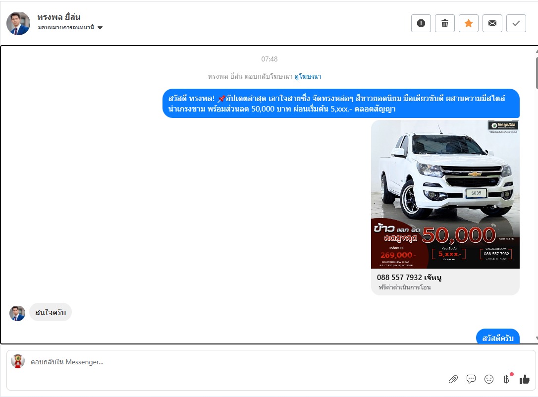Open the white Chevrolet pickup ad image

coord(445,194)
